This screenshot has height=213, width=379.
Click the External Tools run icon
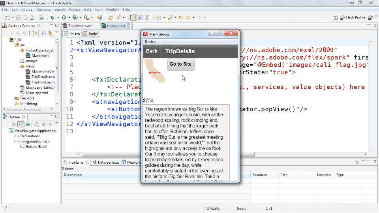(x=86, y=17)
